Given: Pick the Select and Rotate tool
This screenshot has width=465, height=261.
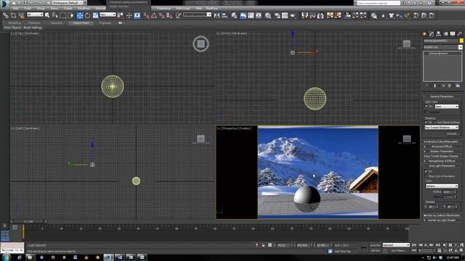Looking at the screenshot, I should tap(87, 15).
